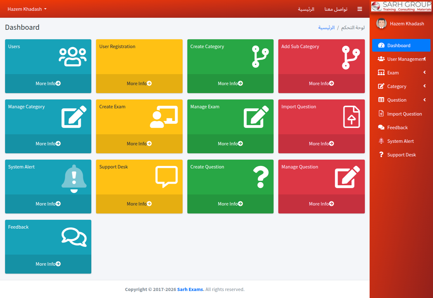This screenshot has height=298, width=433.
Task: Click More Info on the User Registration card
Action: point(139,84)
